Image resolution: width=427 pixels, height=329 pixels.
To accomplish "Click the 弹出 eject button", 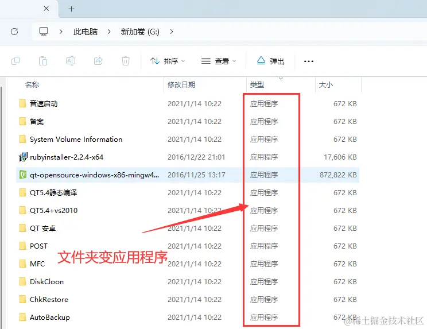I will 270,61.
